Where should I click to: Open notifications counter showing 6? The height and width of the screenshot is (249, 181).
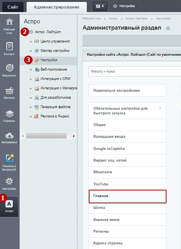click(100, 6)
